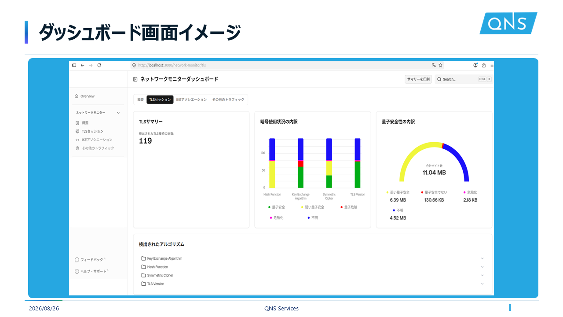Expand Key Exchange Algorithm with its chevron
The height and width of the screenshot is (317, 563).
pos(482,258)
